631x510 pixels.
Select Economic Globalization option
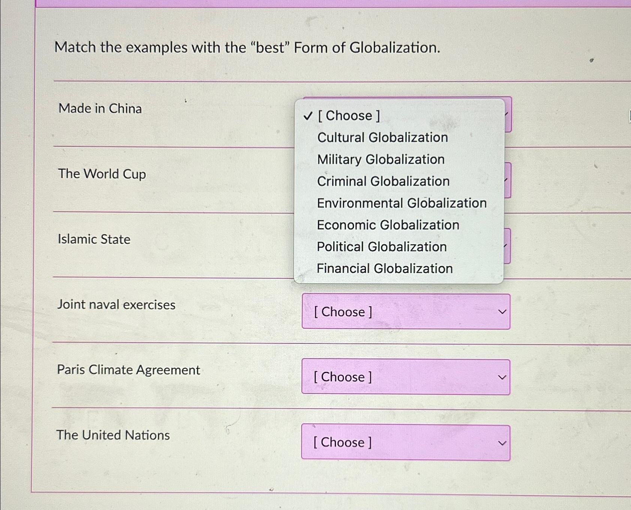387,225
